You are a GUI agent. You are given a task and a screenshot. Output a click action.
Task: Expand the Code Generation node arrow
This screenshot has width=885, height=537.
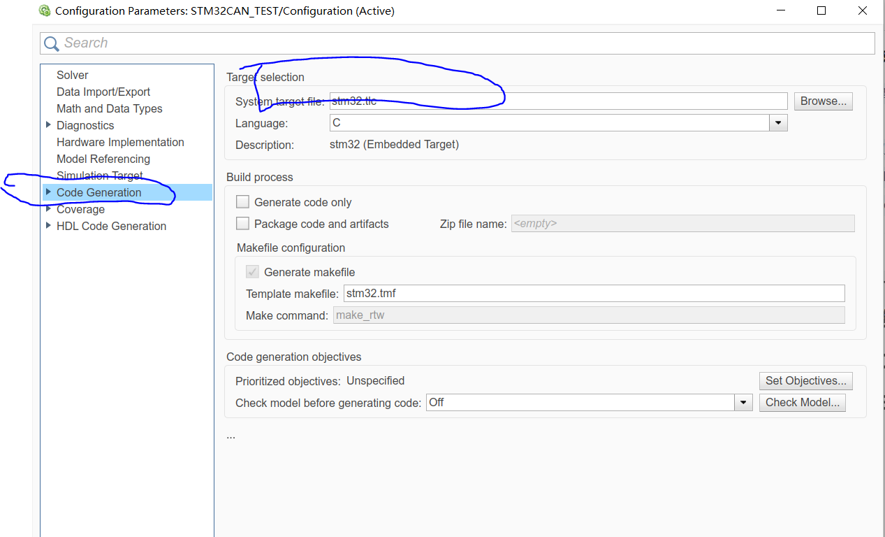[x=48, y=192]
